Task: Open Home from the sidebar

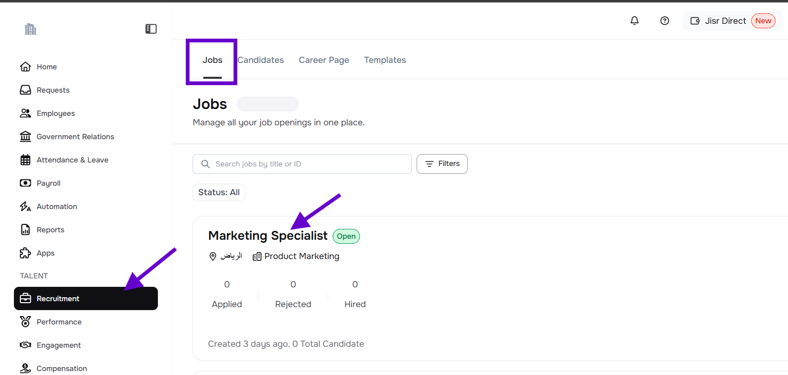Action: tap(47, 67)
